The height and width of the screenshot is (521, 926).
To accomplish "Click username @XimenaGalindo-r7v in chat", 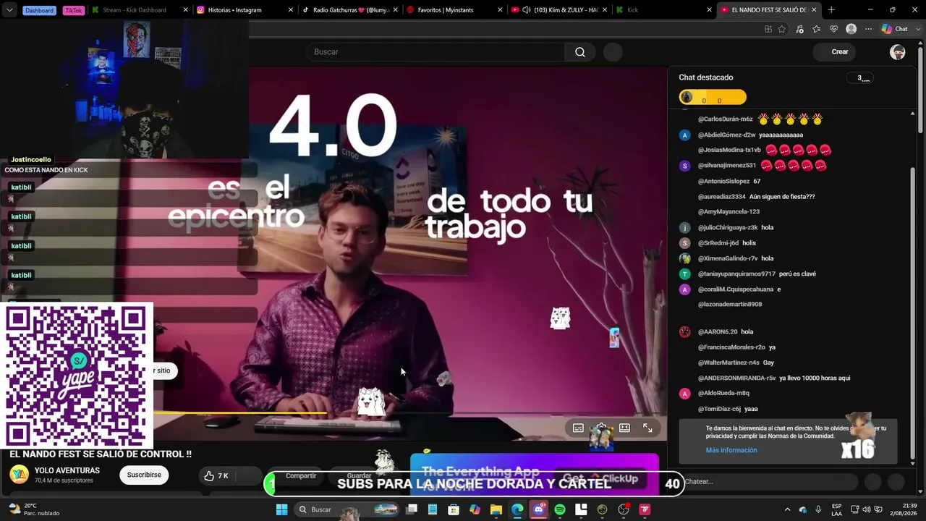I will pyautogui.click(x=728, y=258).
